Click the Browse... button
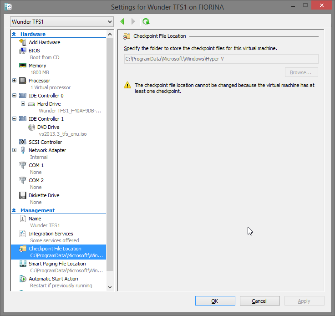335x316 pixels. (301, 72)
